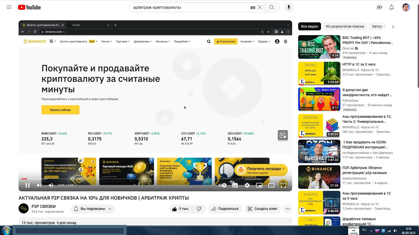
Task: Run search with the magnifier button
Action: [272, 7]
